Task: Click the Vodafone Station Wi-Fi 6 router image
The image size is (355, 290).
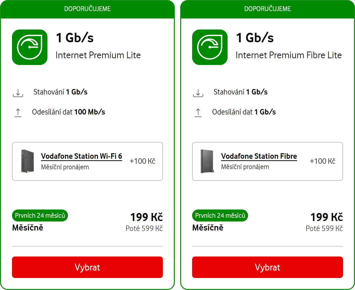Action: (x=27, y=161)
